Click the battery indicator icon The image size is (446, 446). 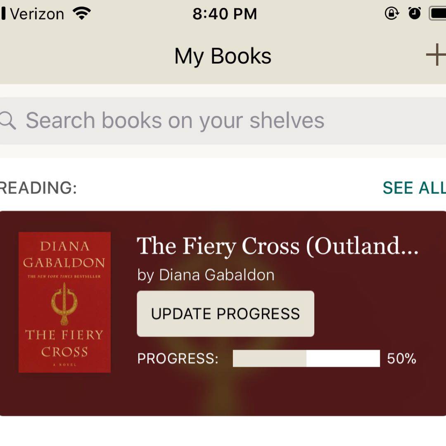coord(438,14)
